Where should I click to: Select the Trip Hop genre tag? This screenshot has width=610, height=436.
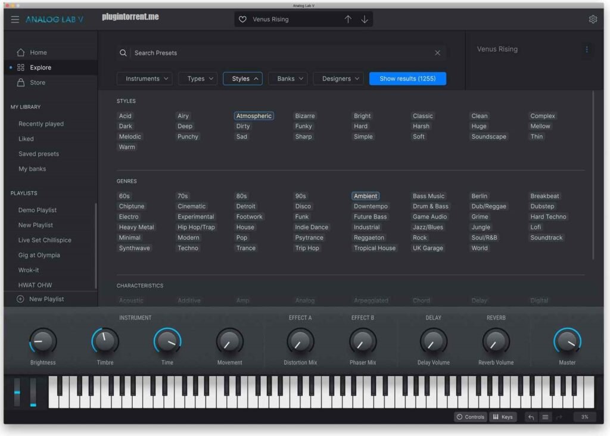(x=307, y=248)
